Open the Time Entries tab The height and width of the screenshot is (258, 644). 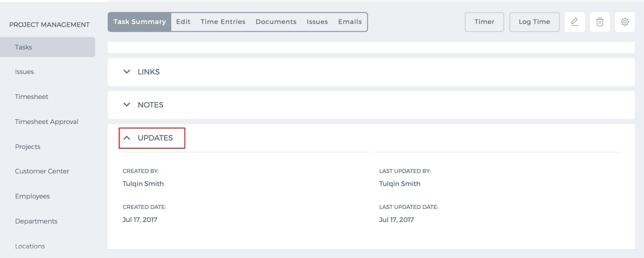coord(223,22)
